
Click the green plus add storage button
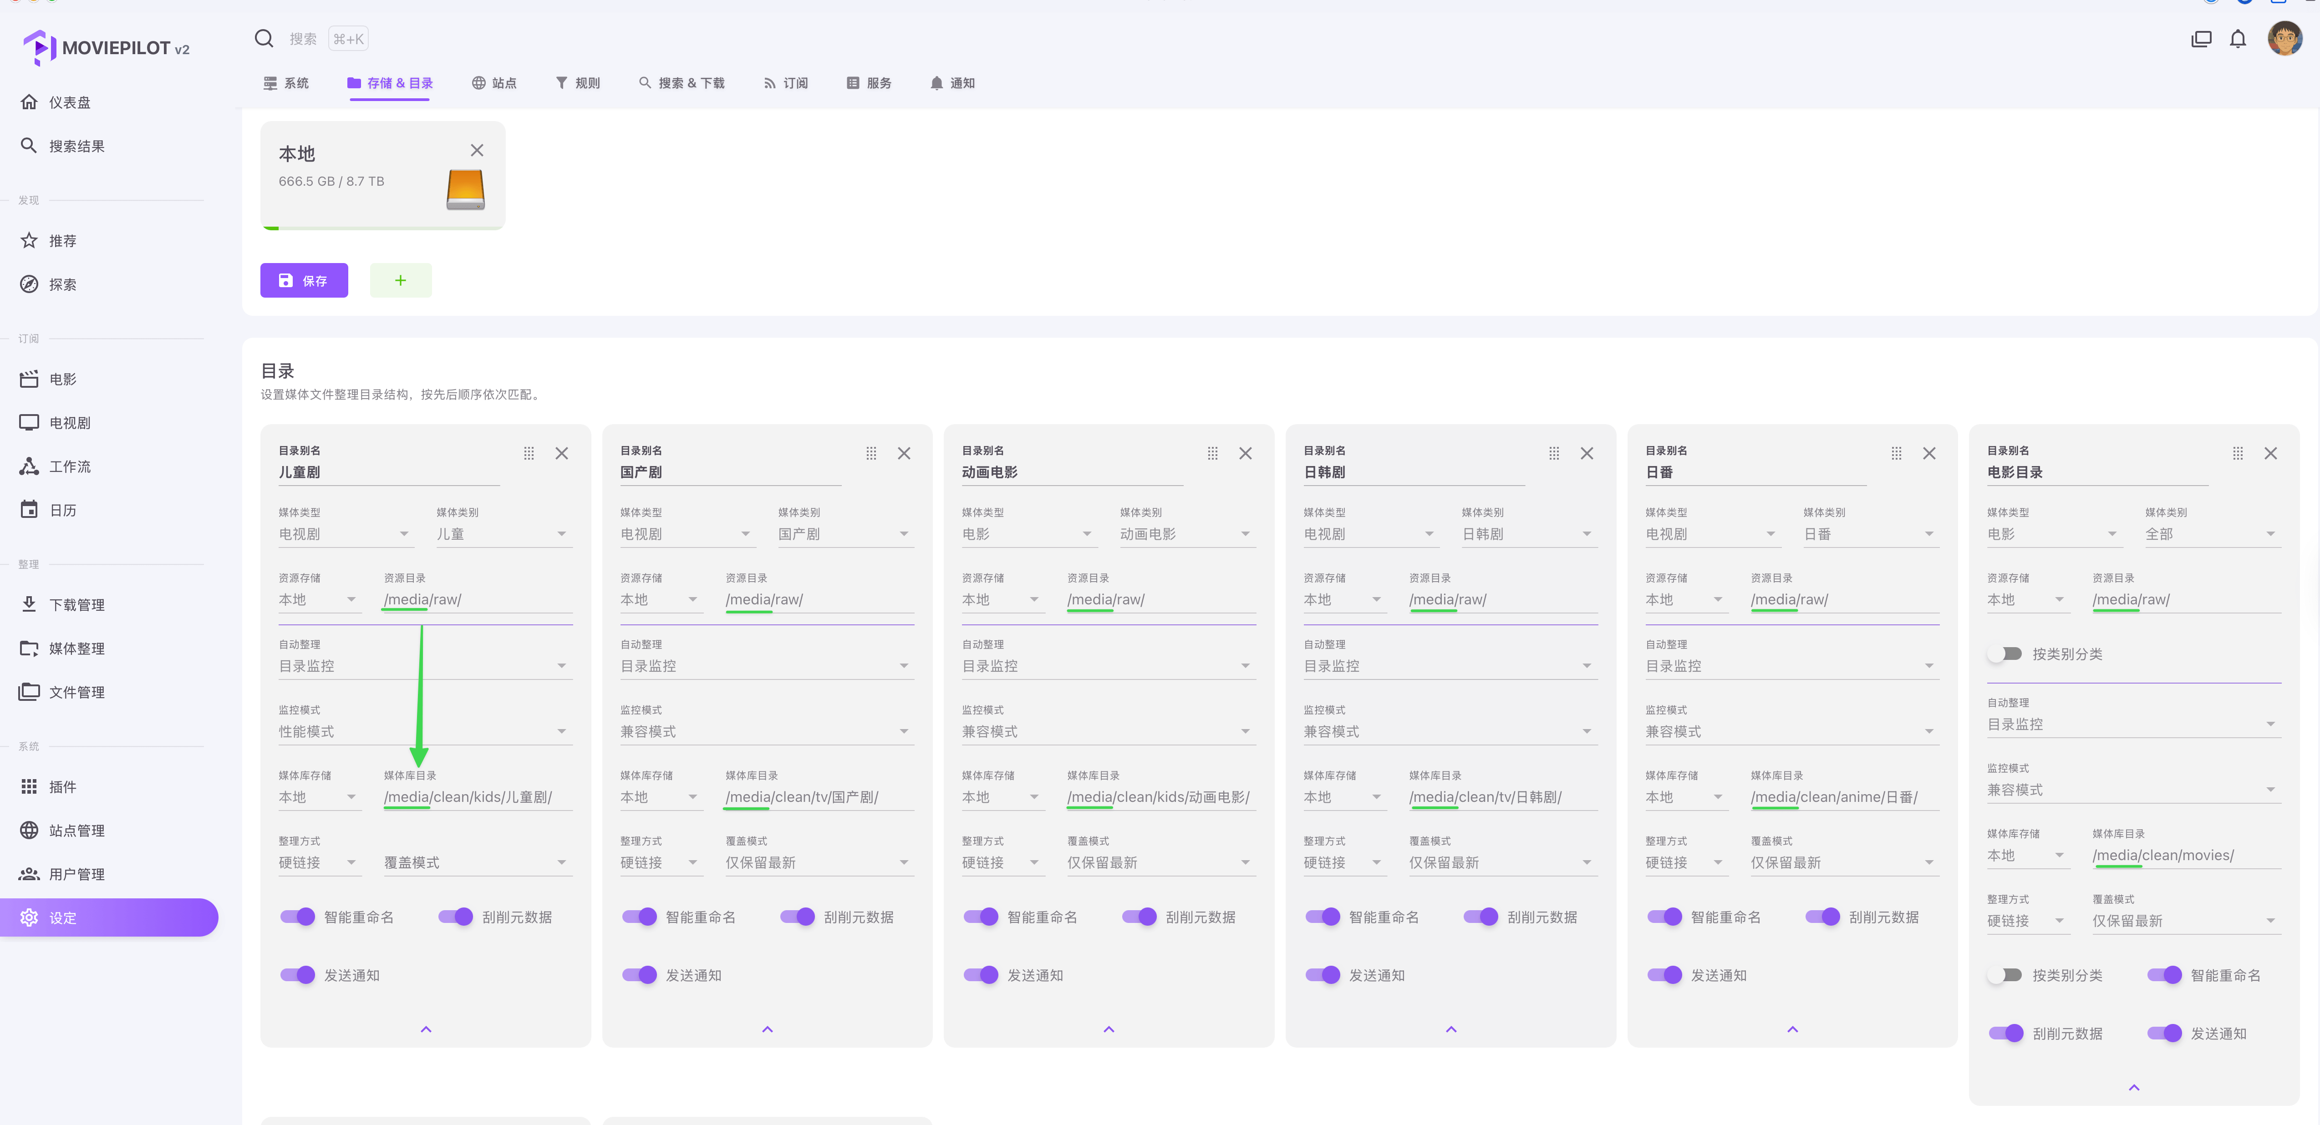(x=401, y=281)
